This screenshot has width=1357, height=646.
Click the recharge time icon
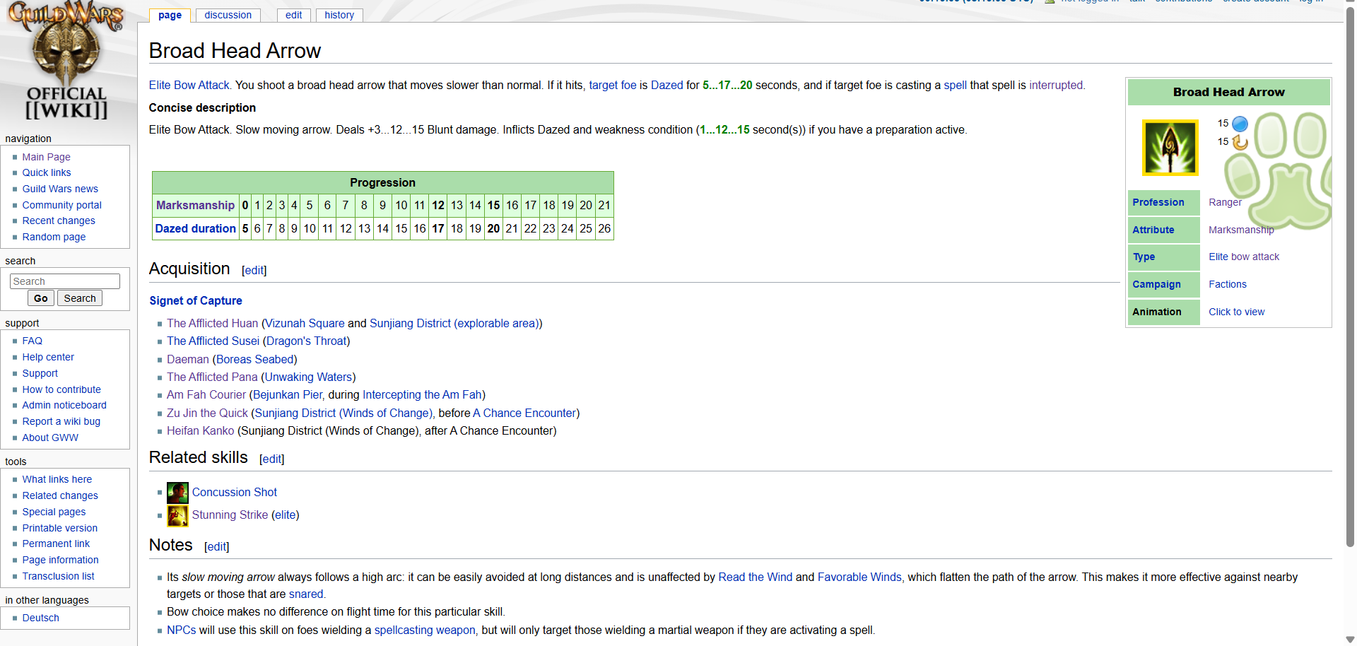(1240, 142)
